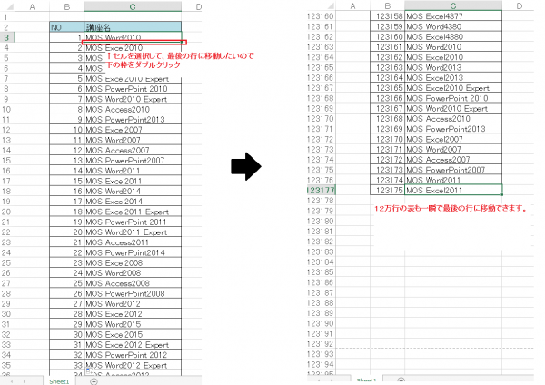Click cell MOS Word2008
Viewport: 545px width, 385px height.
click(133, 273)
